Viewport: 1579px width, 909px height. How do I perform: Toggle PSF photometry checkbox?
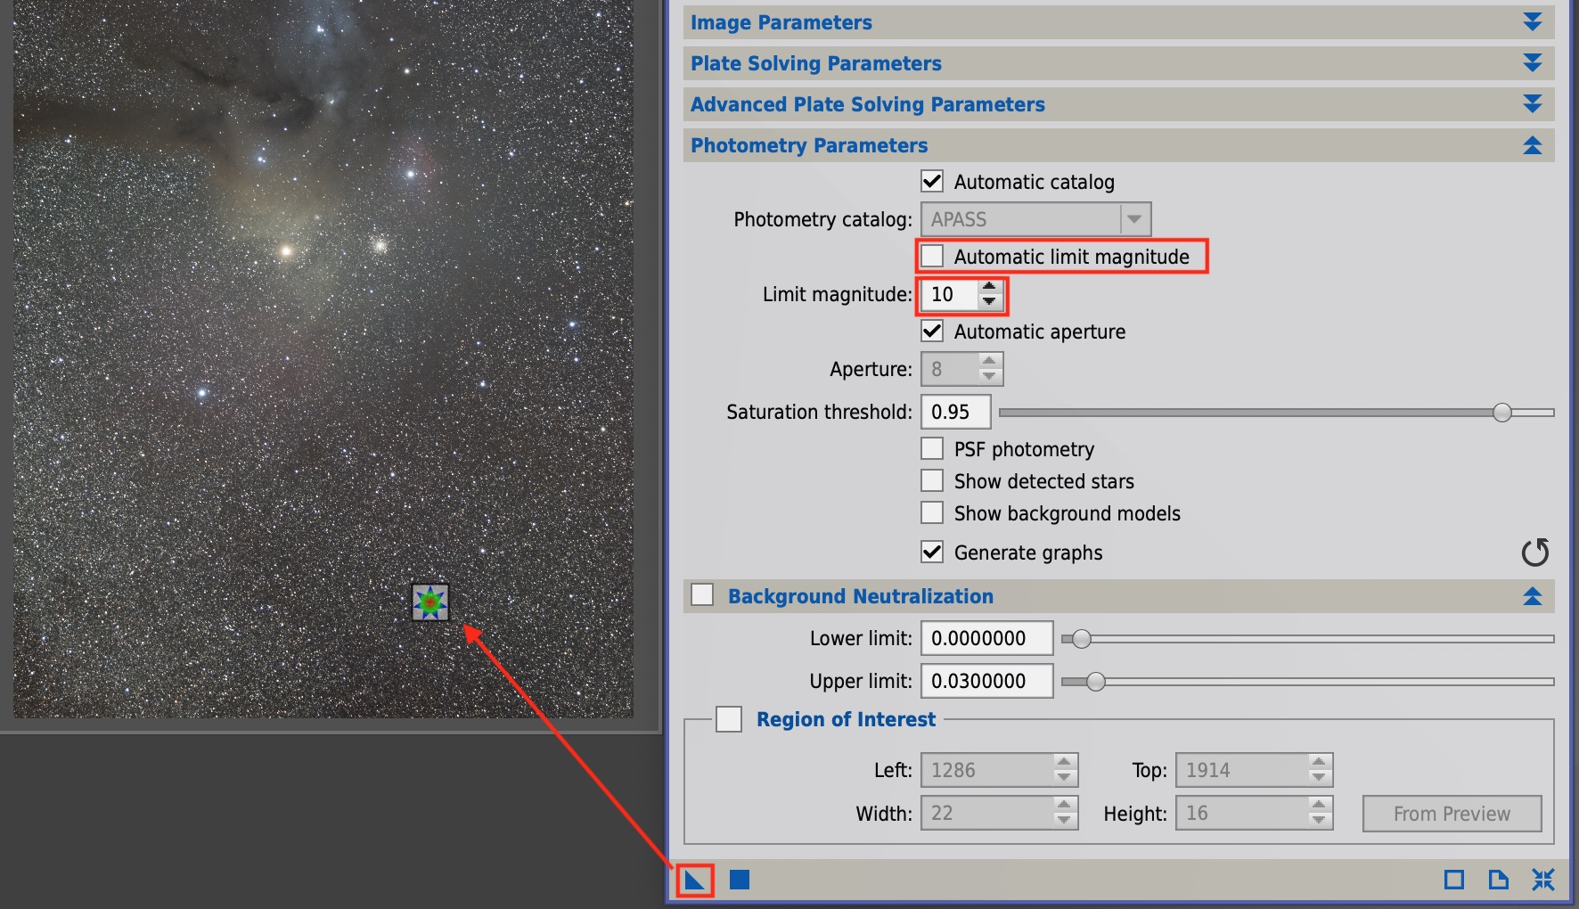(x=932, y=448)
